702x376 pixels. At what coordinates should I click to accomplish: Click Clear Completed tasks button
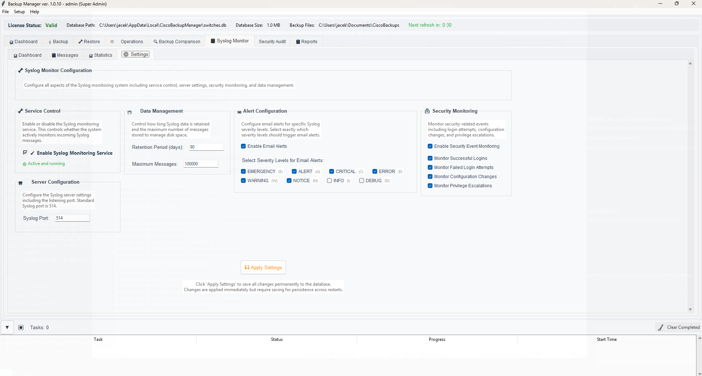(679, 327)
